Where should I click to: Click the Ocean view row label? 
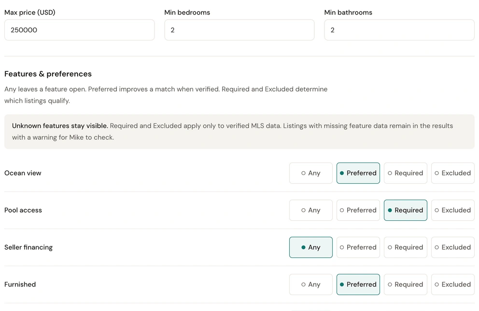[23, 173]
